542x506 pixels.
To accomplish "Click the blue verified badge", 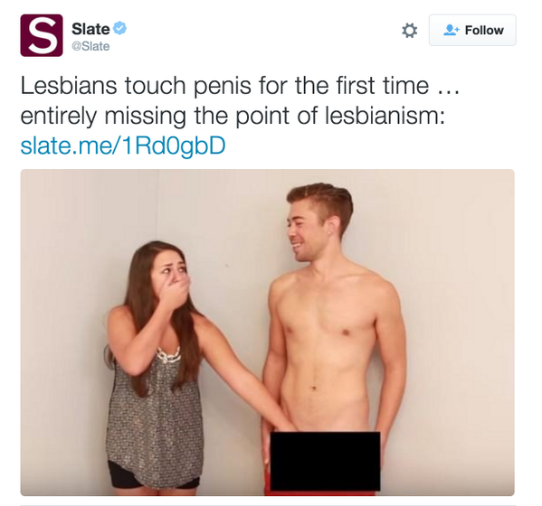I will [120, 28].
